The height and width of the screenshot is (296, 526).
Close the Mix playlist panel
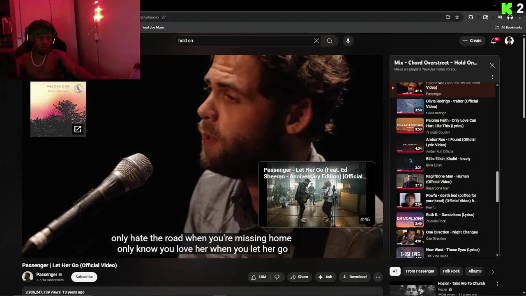[x=492, y=65]
